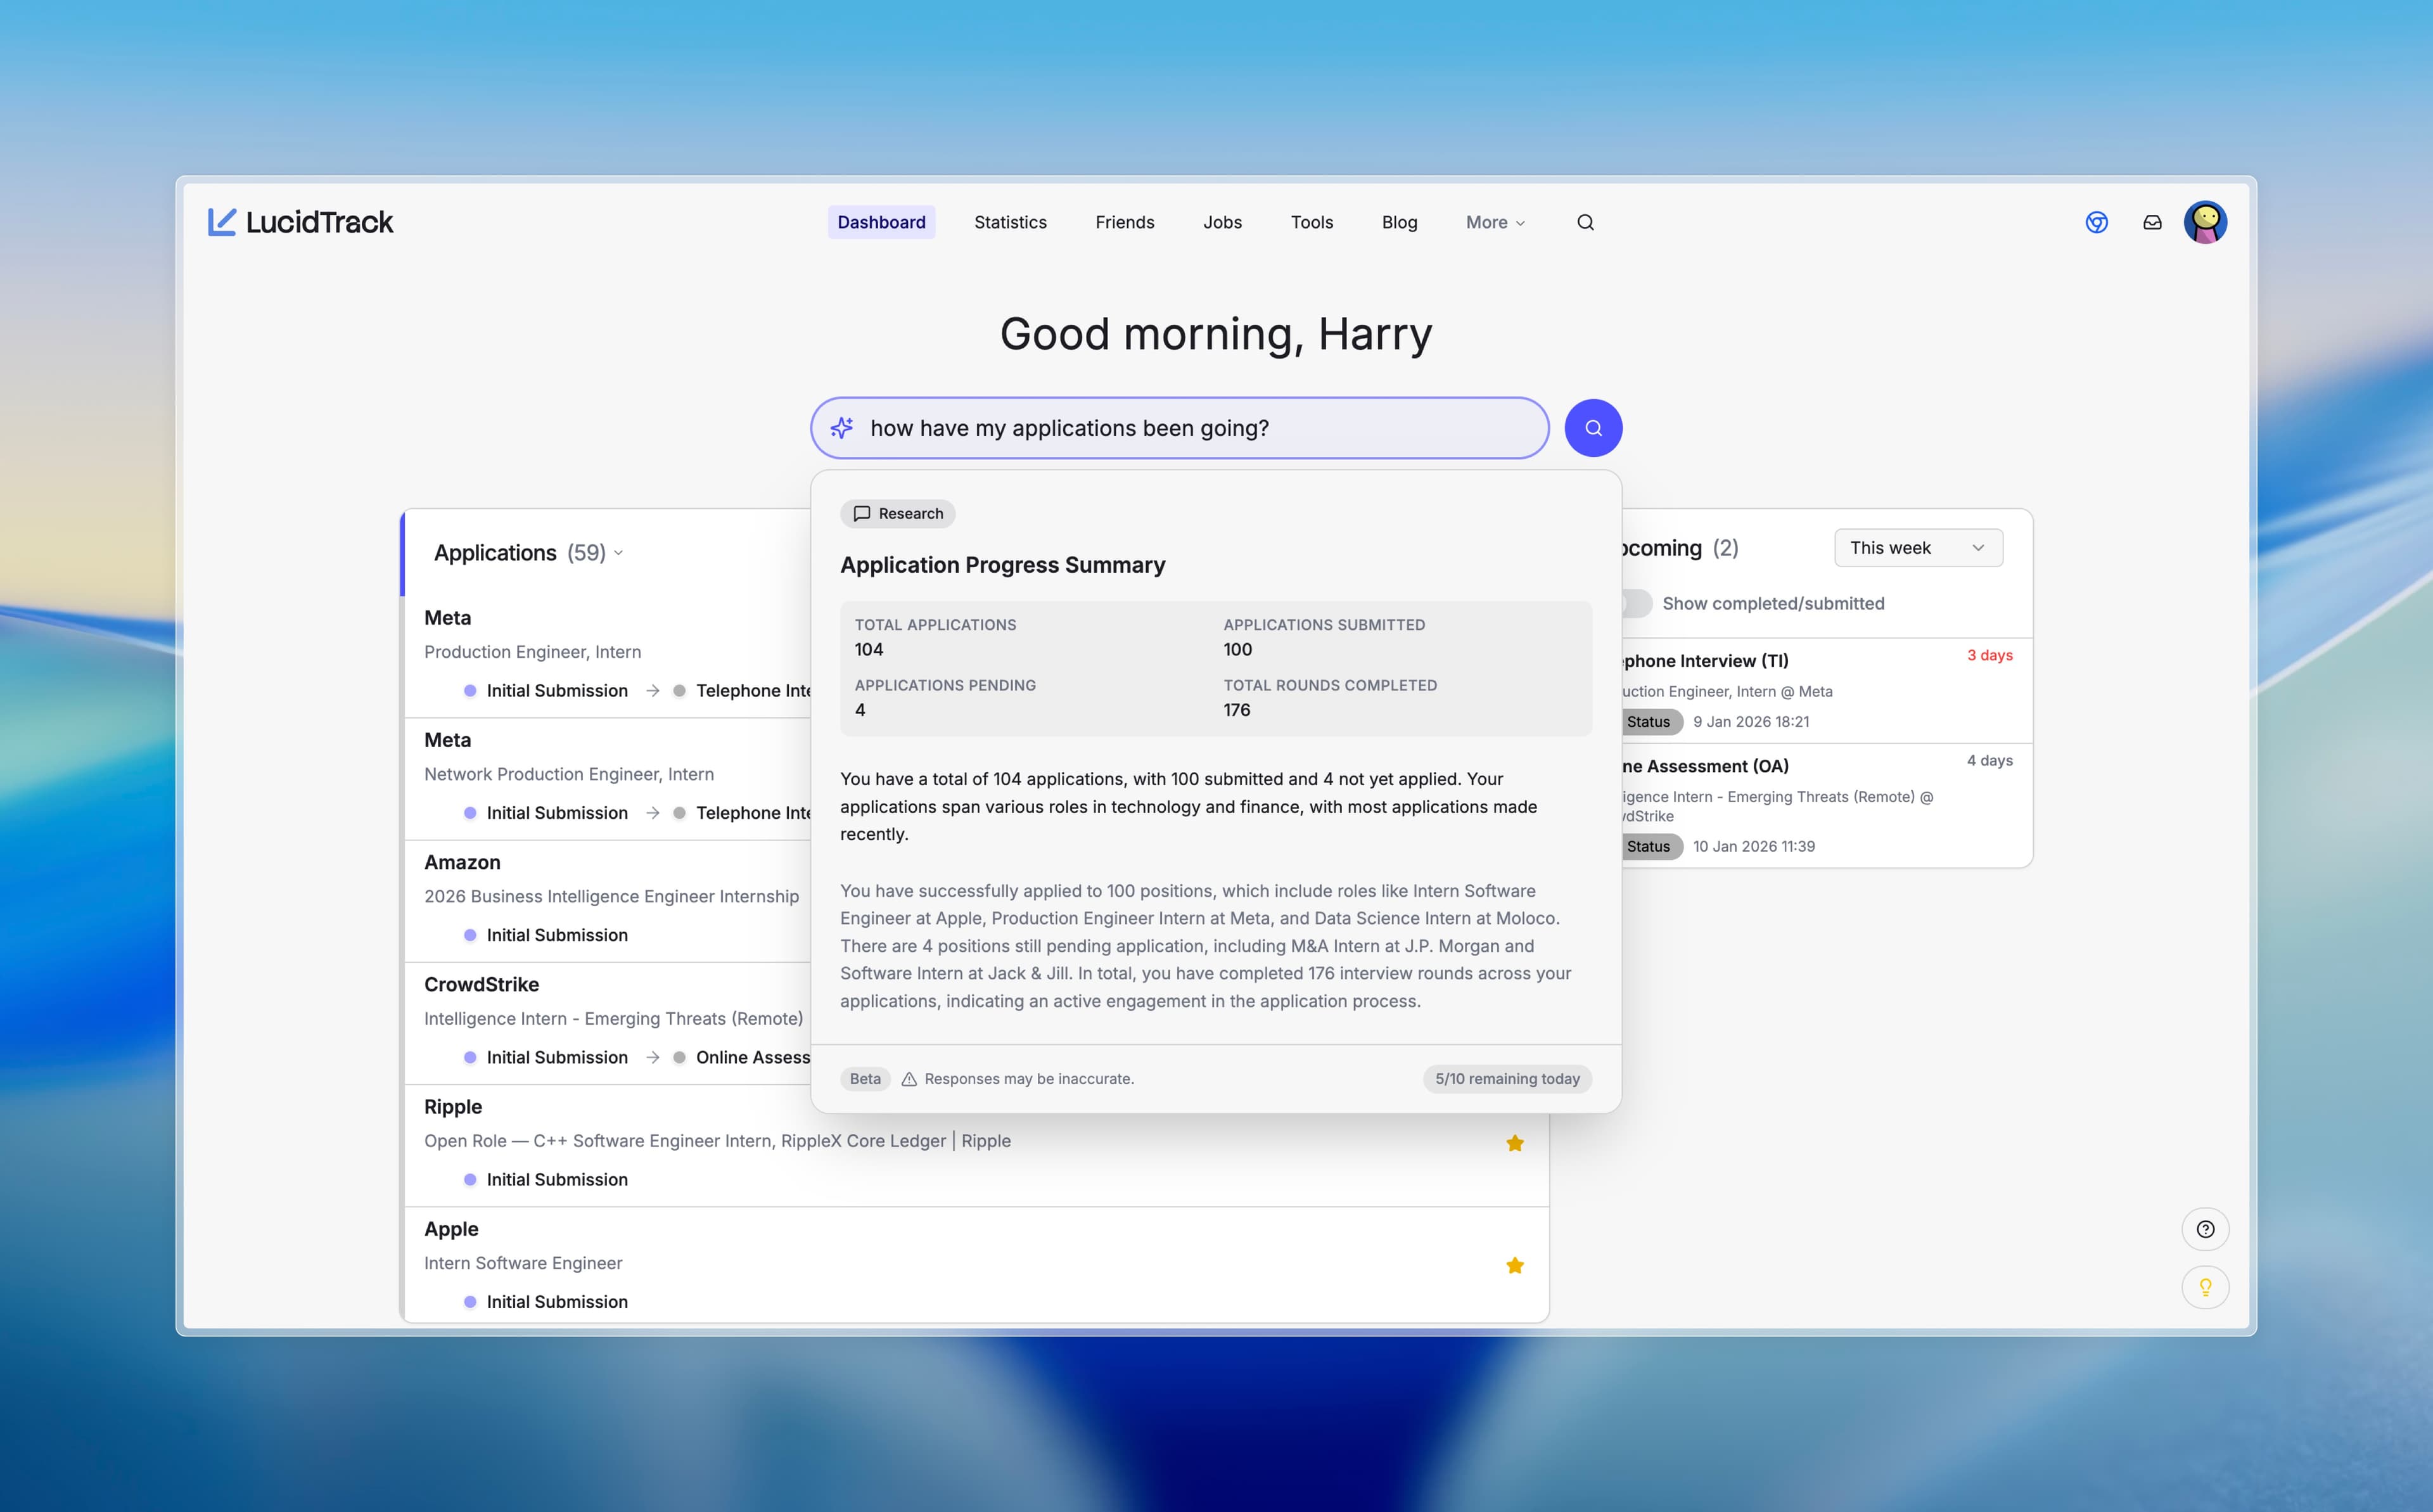Click the blue browser icon at top right
Image resolution: width=2433 pixels, height=1512 pixels.
click(x=2097, y=222)
